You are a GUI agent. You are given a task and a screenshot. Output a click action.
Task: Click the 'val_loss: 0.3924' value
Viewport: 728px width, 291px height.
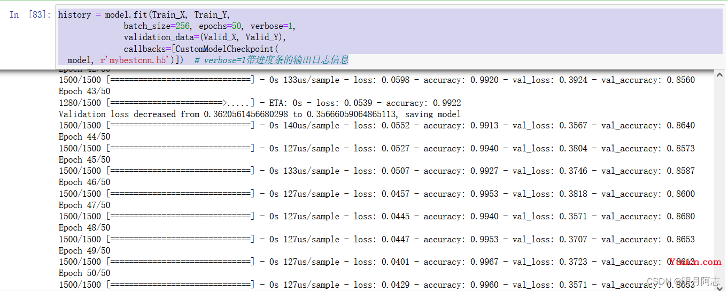point(549,80)
